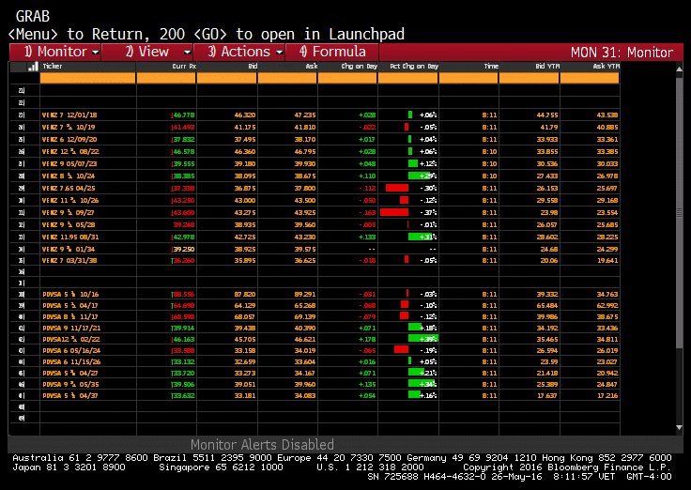This screenshot has height=490, width=691.
Task: Focus the orange filter field under Bid YTM
Action: click(530, 79)
